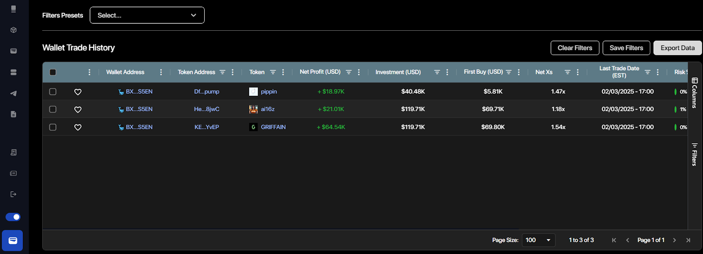Viewport: 703px width, 254px height.
Task: Open filter icon on Net Xs column
Action: pyautogui.click(x=568, y=72)
